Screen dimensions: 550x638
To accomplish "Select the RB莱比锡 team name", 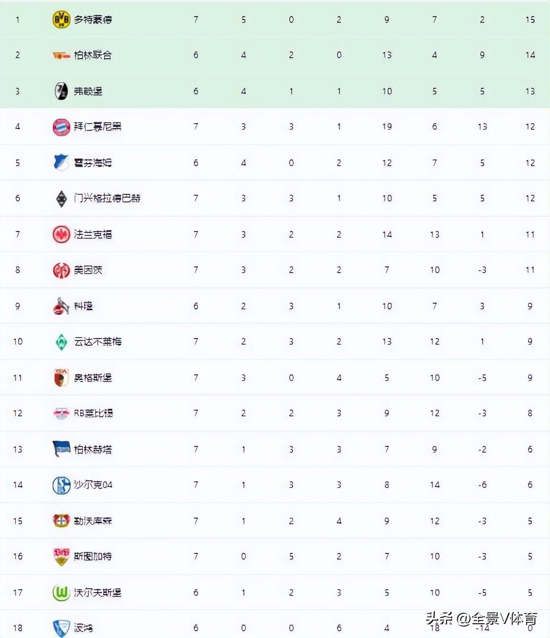I will pos(94,413).
